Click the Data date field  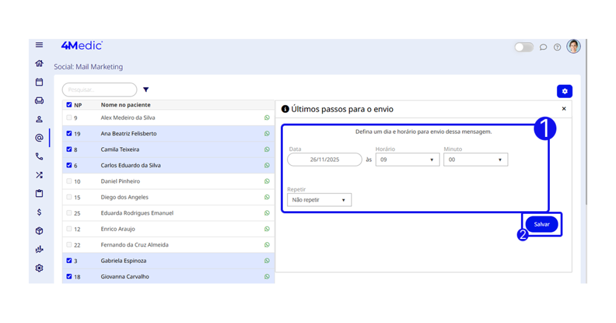coord(325,160)
